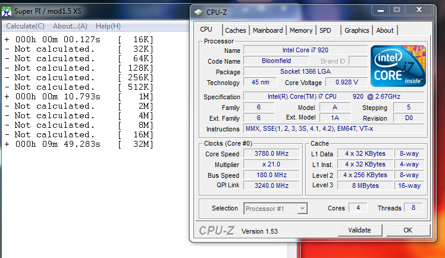Click the Super PI app icon in title bar
This screenshot has width=445, height=258.
[6, 11]
